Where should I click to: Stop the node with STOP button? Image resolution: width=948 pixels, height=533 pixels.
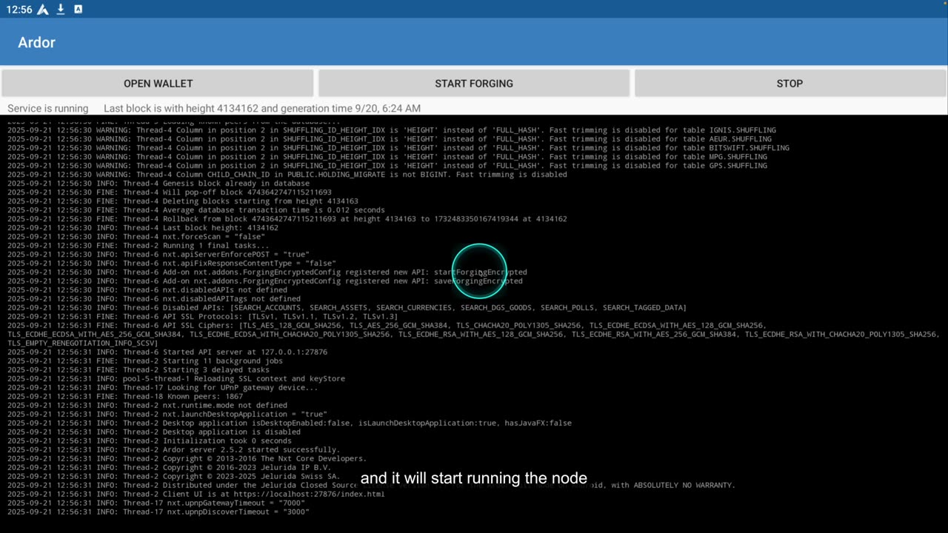(x=790, y=84)
